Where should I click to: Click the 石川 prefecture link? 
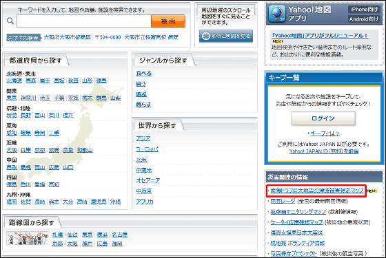tap(54, 116)
